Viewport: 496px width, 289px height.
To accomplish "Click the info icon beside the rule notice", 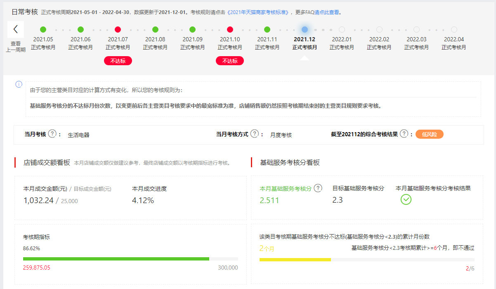I will click(19, 84).
